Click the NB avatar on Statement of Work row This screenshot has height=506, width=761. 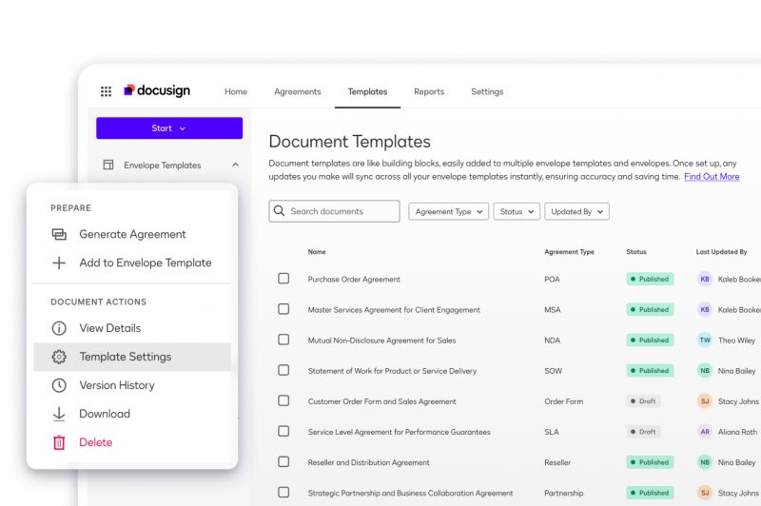tap(705, 371)
